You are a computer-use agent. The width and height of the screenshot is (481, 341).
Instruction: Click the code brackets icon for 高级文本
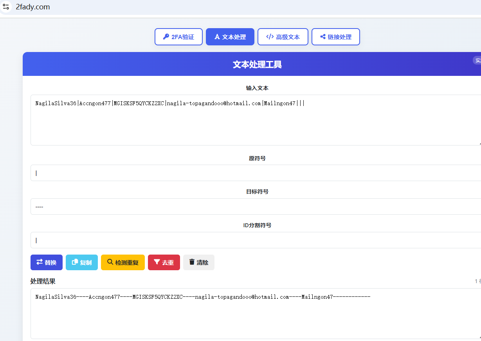click(x=270, y=37)
